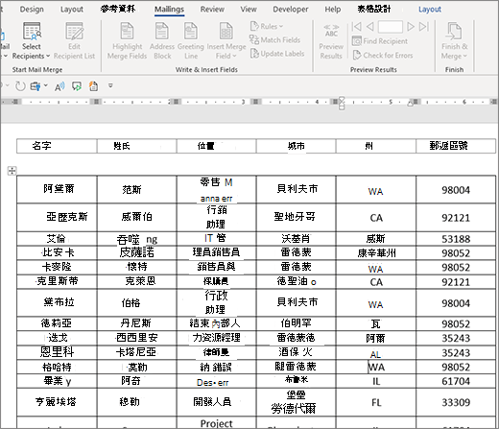499x429 pixels.
Task: Click Insert Merge Field icon
Action: pos(226,32)
